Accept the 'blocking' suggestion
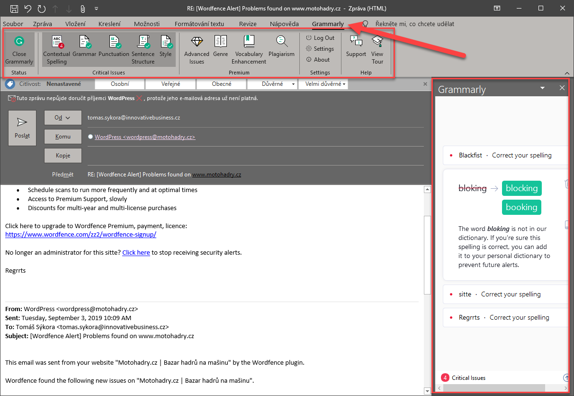 pos(521,188)
